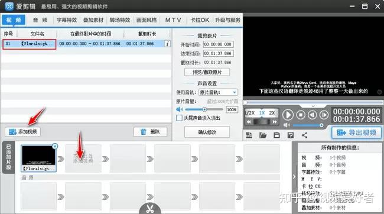The height and width of the screenshot is (214, 384).
Task: Select 2X playback speed
Action: point(272,113)
